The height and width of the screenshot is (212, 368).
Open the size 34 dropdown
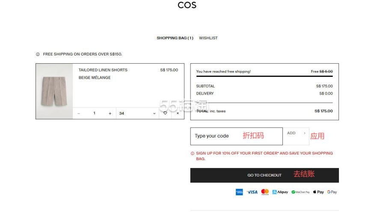pyautogui.click(x=137, y=113)
